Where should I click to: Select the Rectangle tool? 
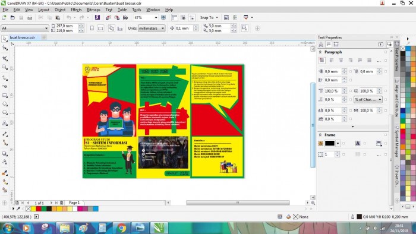point(5,95)
